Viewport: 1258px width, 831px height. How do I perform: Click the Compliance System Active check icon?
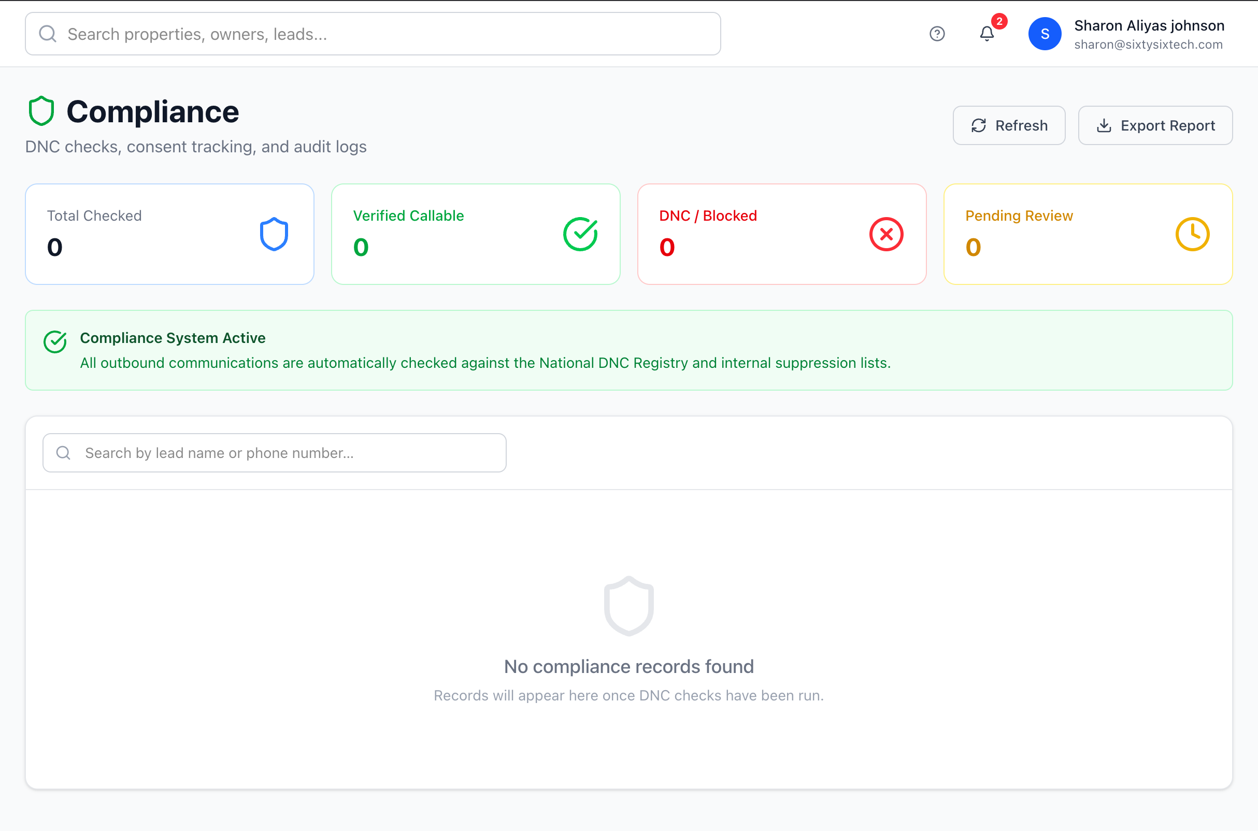(x=55, y=342)
